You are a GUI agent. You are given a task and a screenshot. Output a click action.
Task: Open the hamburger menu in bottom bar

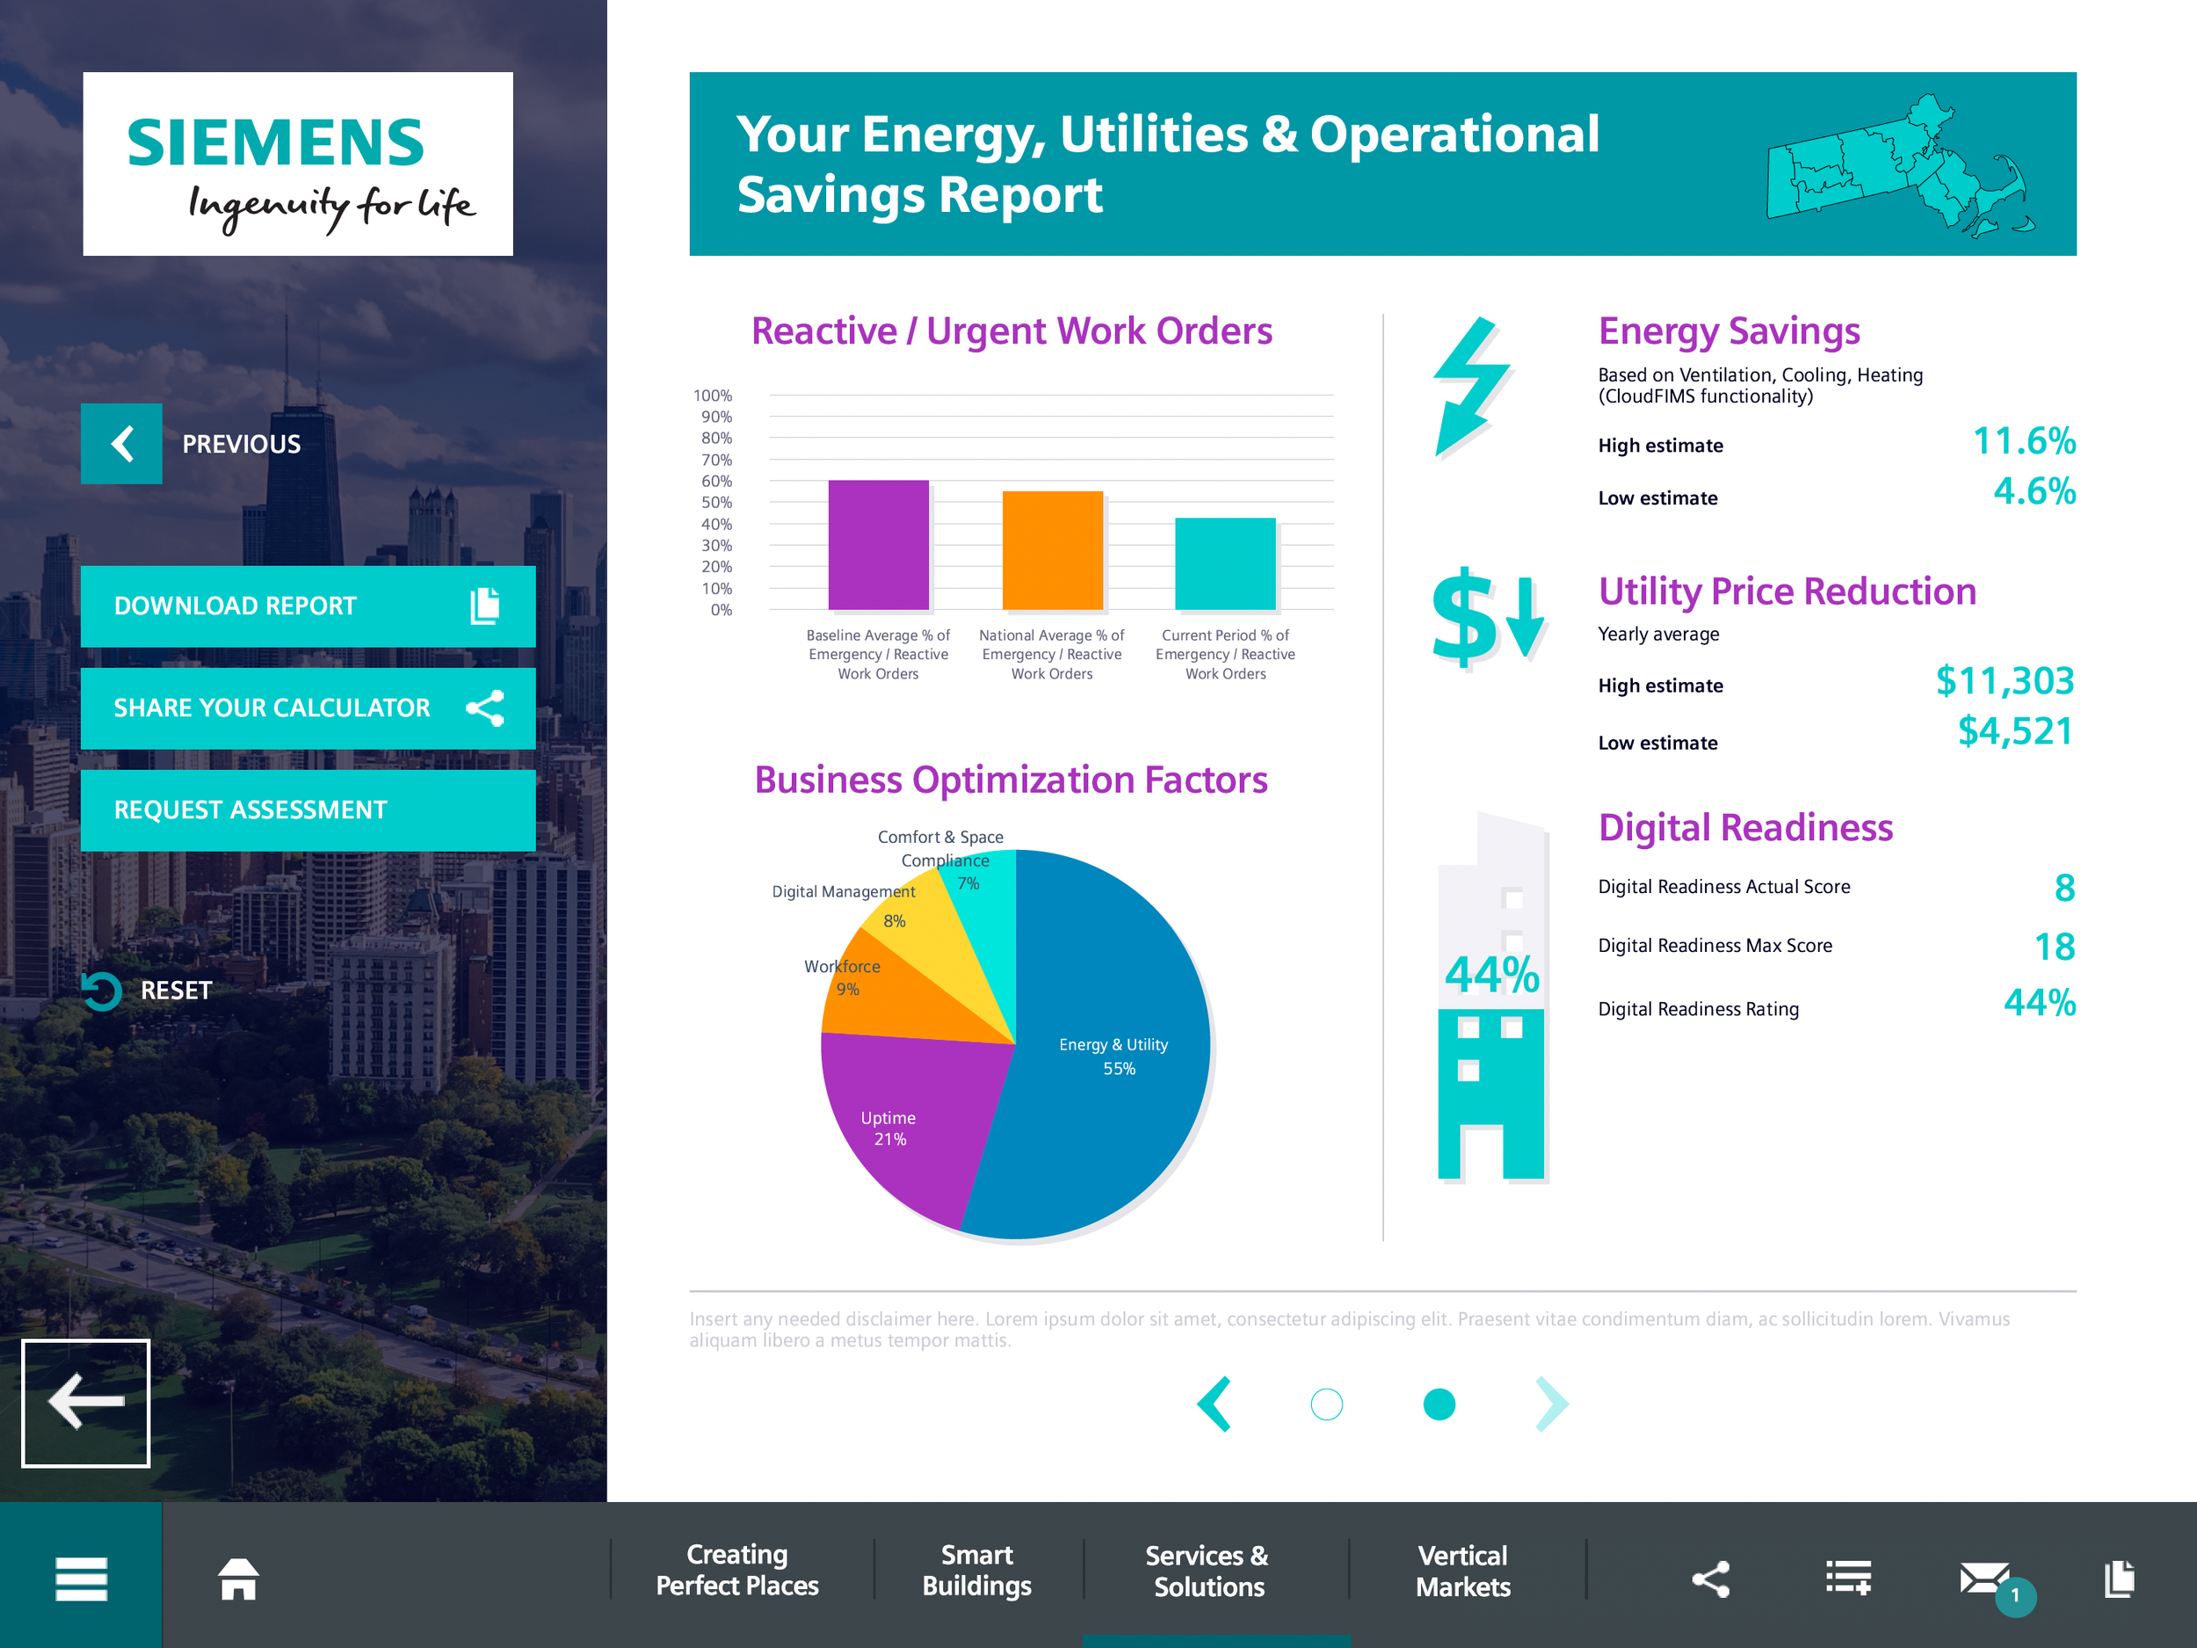pyautogui.click(x=81, y=1578)
